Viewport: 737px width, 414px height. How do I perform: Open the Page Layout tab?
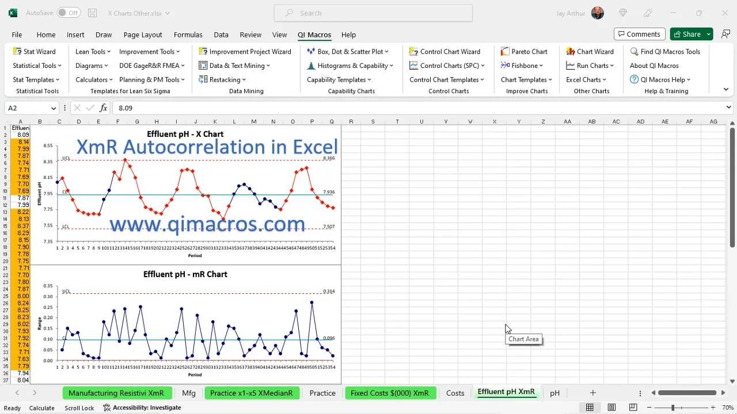pyautogui.click(x=143, y=34)
